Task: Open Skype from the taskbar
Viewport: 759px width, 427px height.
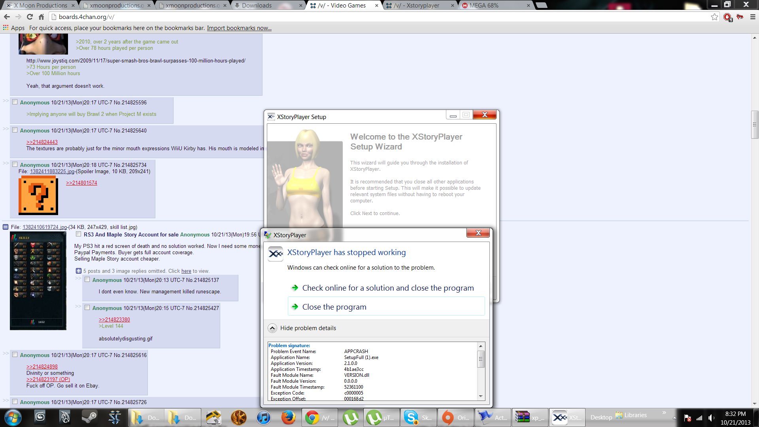Action: pos(418,418)
